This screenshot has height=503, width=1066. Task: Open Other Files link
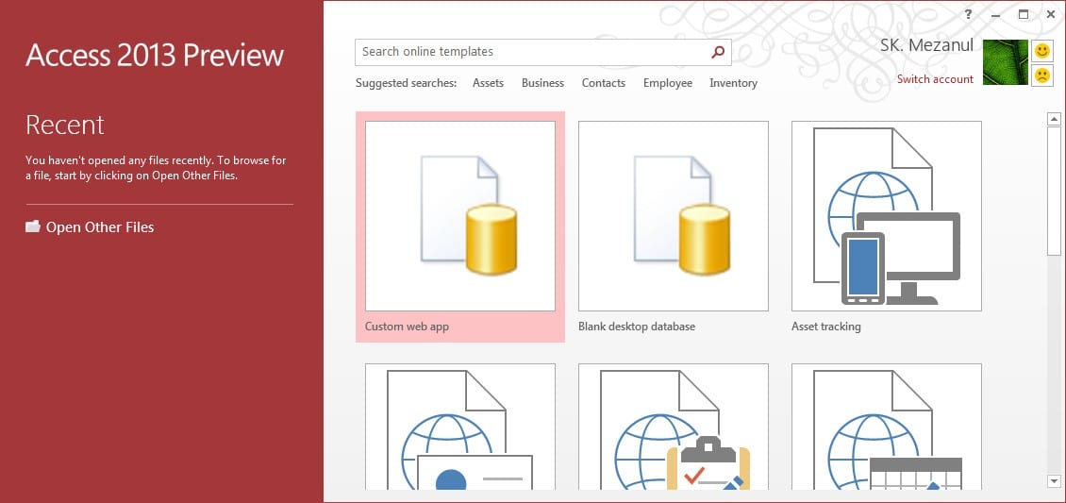100,227
